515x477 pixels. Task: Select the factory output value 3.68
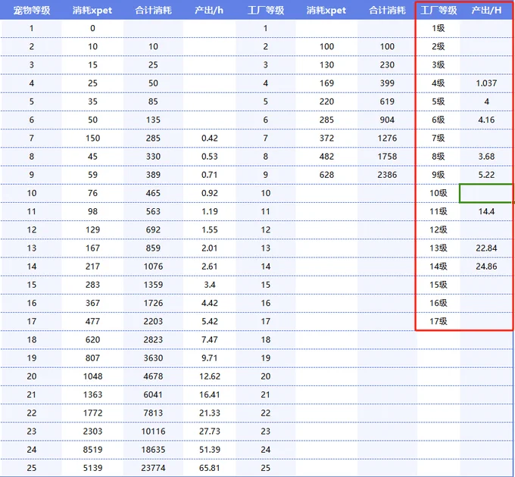[x=486, y=156]
